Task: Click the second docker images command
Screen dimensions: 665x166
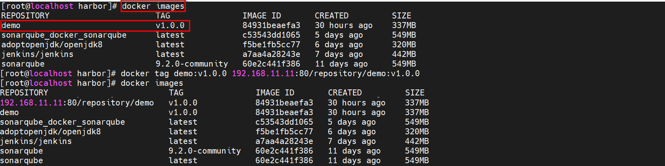Action: pos(152,83)
